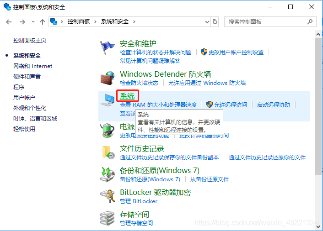
Task: Open the 系统 heading link
Action: point(127,96)
